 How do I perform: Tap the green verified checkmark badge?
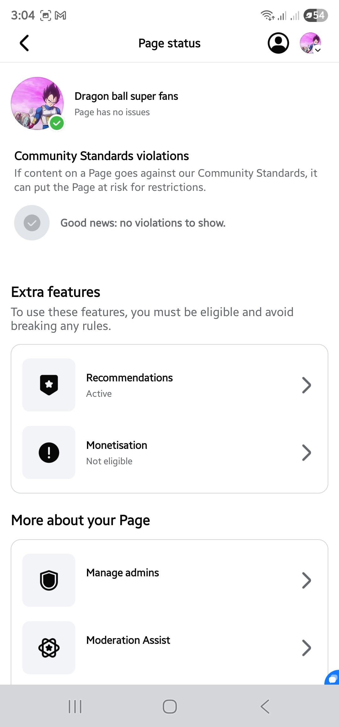(x=57, y=123)
